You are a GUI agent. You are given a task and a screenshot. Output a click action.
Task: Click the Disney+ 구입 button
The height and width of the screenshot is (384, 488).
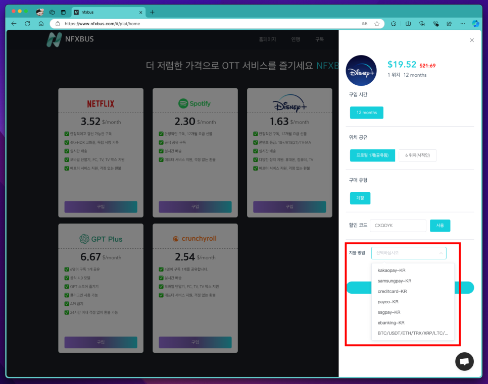(289, 207)
